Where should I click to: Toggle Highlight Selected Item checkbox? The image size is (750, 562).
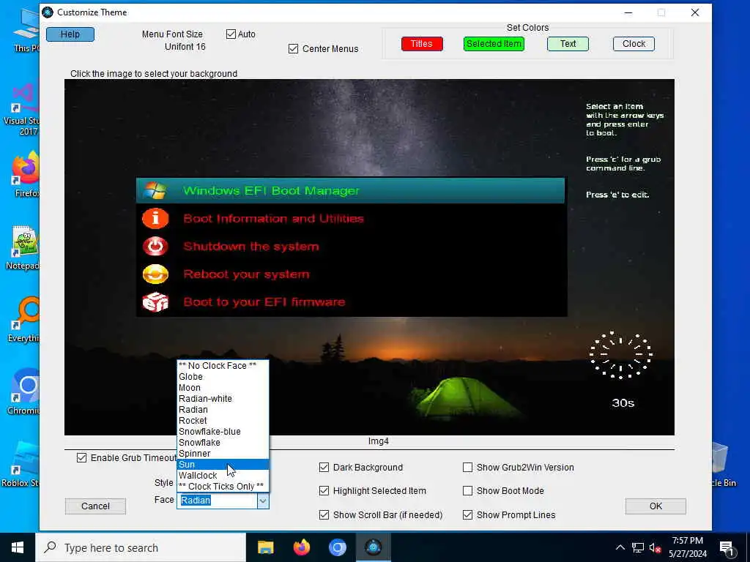pos(324,491)
